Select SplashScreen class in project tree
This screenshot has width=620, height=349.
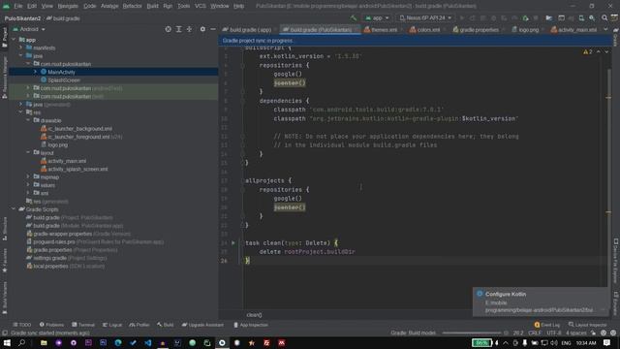tap(64, 79)
